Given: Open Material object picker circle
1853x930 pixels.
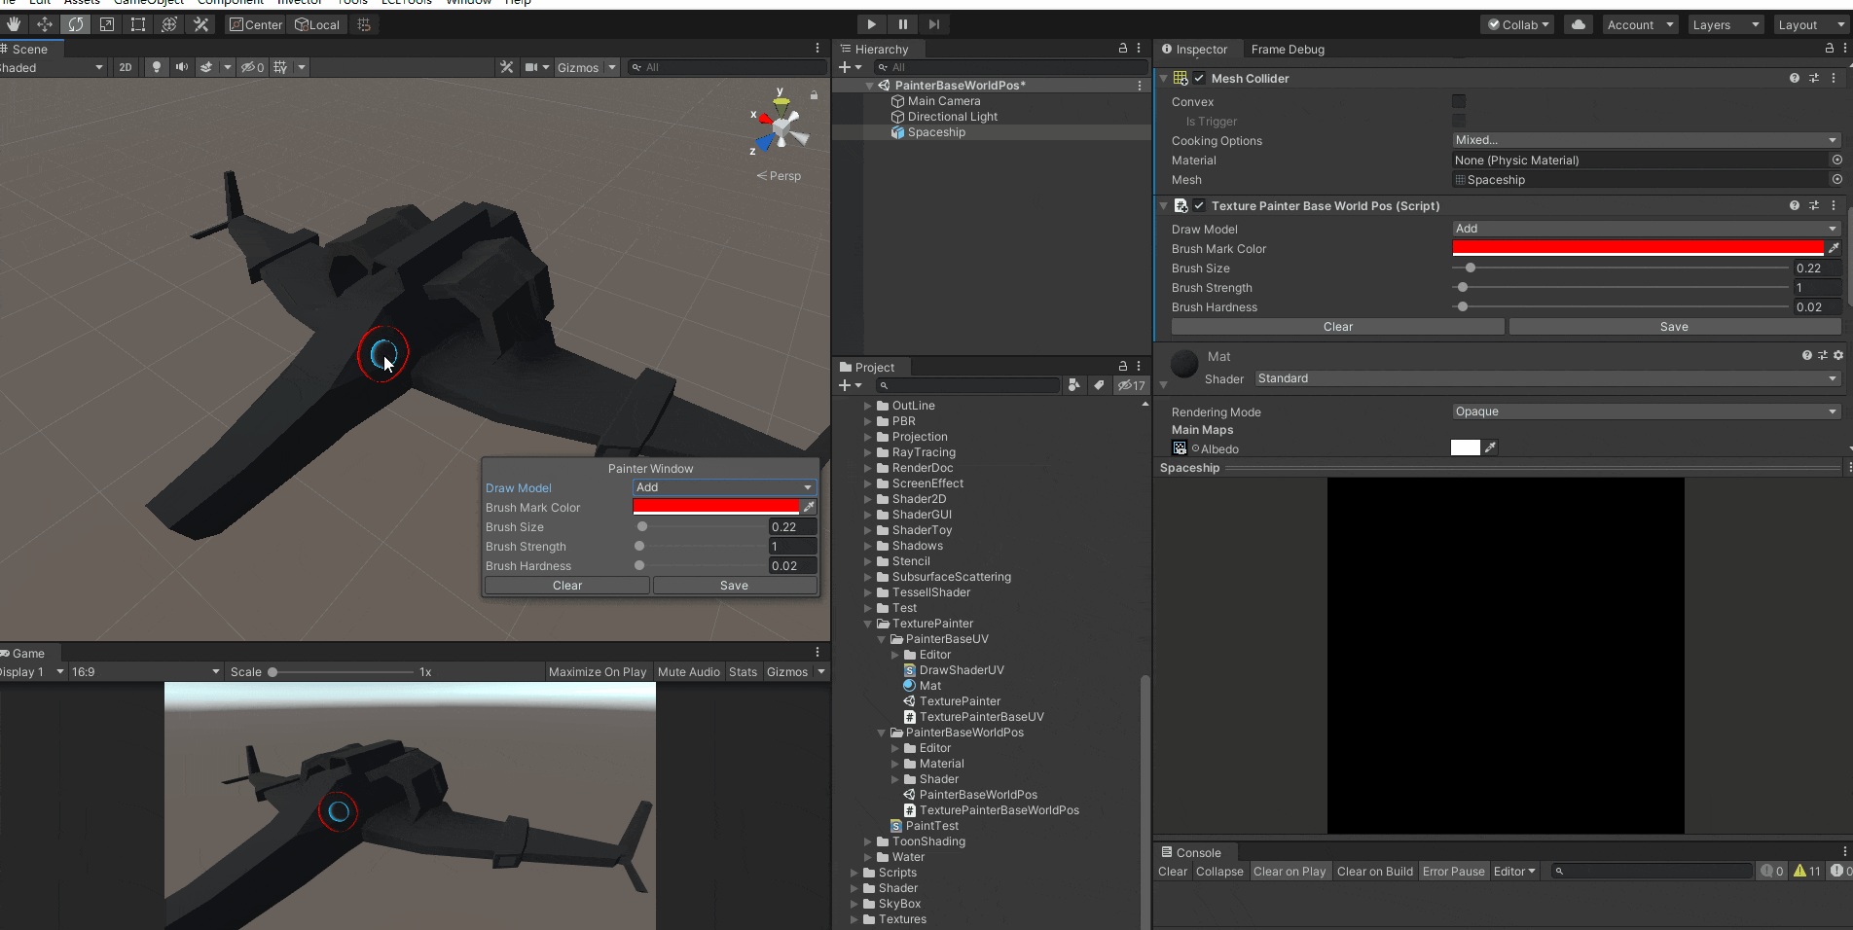Looking at the screenshot, I should (x=1837, y=160).
